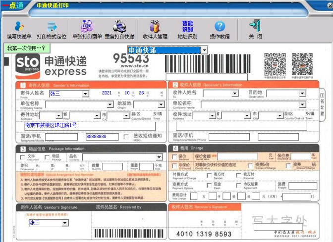Image resolution: width=333 pixels, height=242 pixels.
Task: Open sender name 张三 dropdown arrow
Action: point(85,94)
